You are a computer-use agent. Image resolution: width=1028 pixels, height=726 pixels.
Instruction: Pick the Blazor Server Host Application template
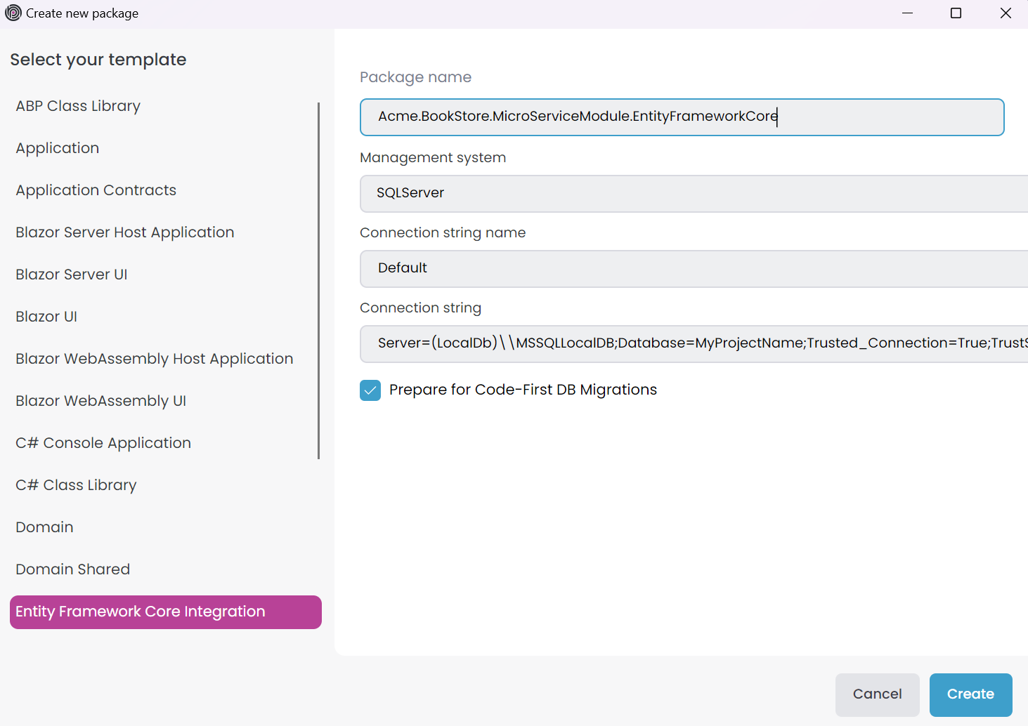click(x=124, y=232)
